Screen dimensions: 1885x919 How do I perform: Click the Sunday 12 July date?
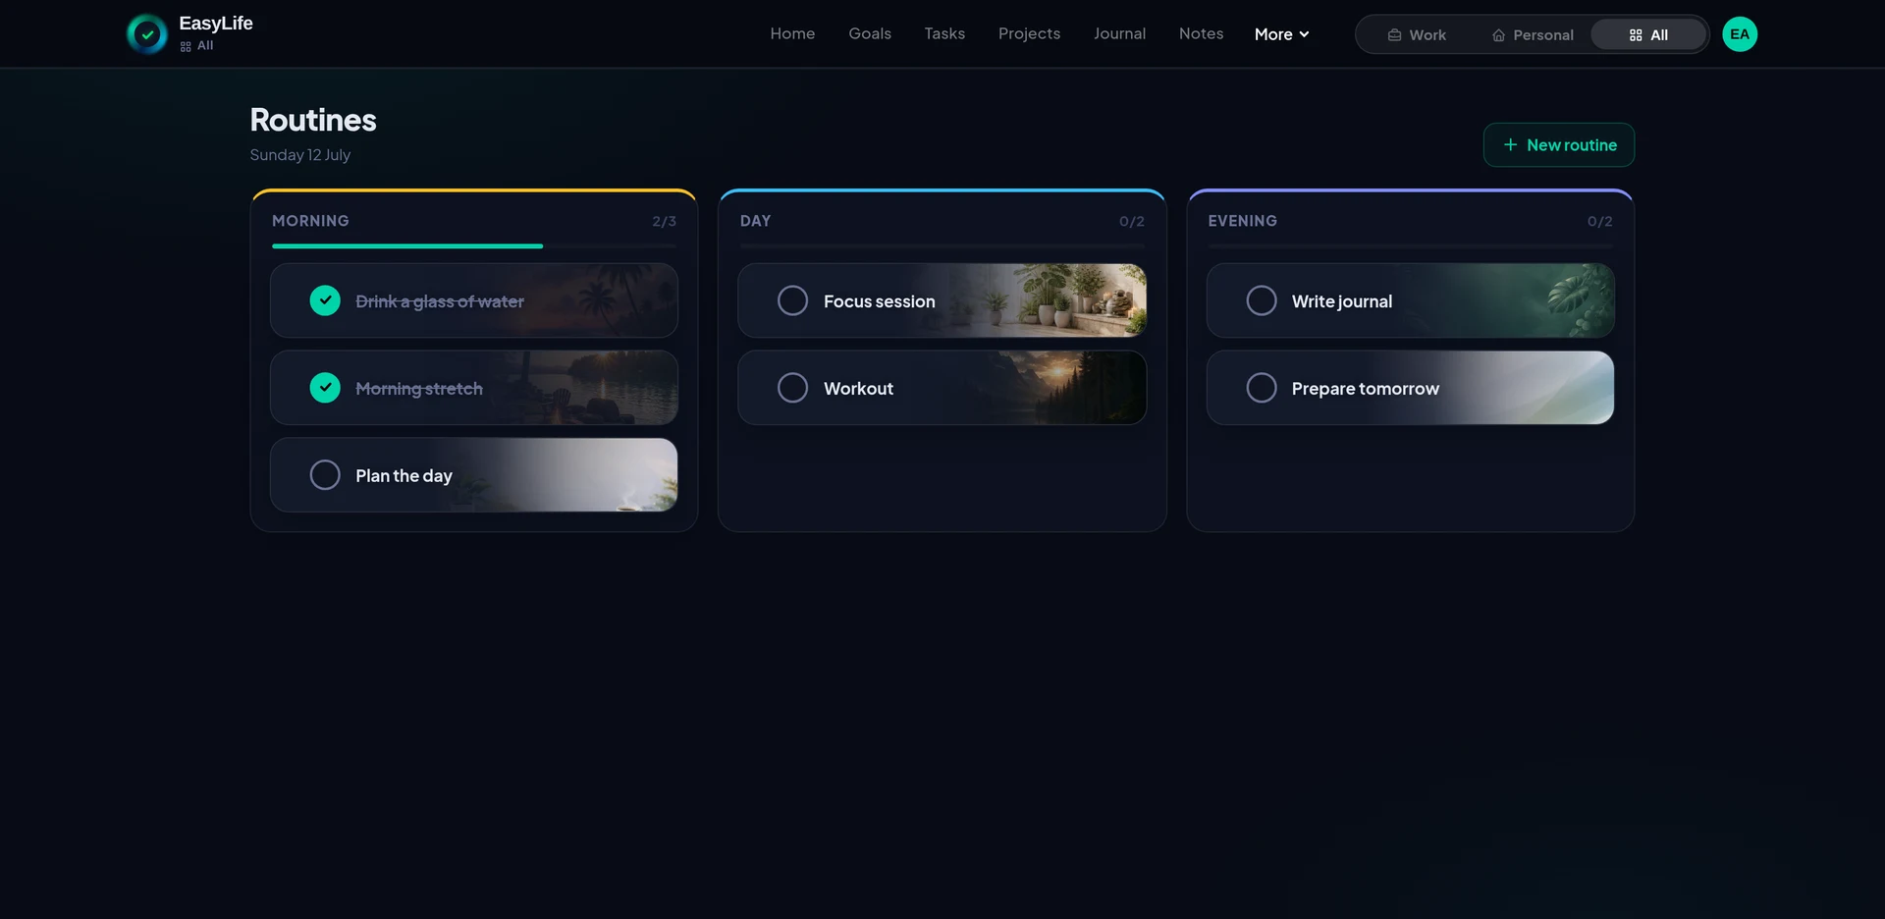[299, 155]
